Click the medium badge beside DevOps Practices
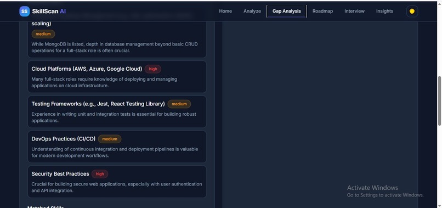Image resolution: width=442 pixels, height=208 pixels. point(110,139)
